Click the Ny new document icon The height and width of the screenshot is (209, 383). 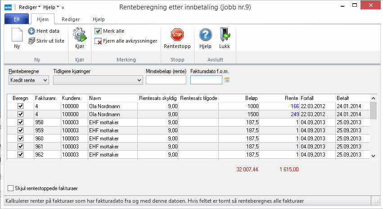17,35
